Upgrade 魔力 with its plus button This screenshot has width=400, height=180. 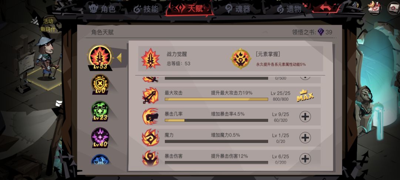305,138
